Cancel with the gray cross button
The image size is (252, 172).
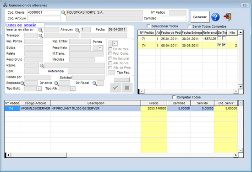click(127, 88)
